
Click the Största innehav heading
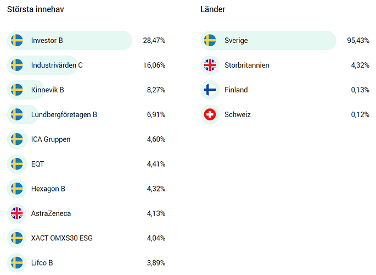pyautogui.click(x=36, y=9)
